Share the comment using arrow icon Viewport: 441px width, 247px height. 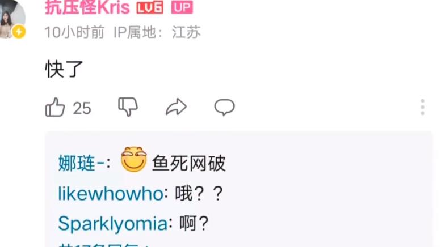(176, 107)
